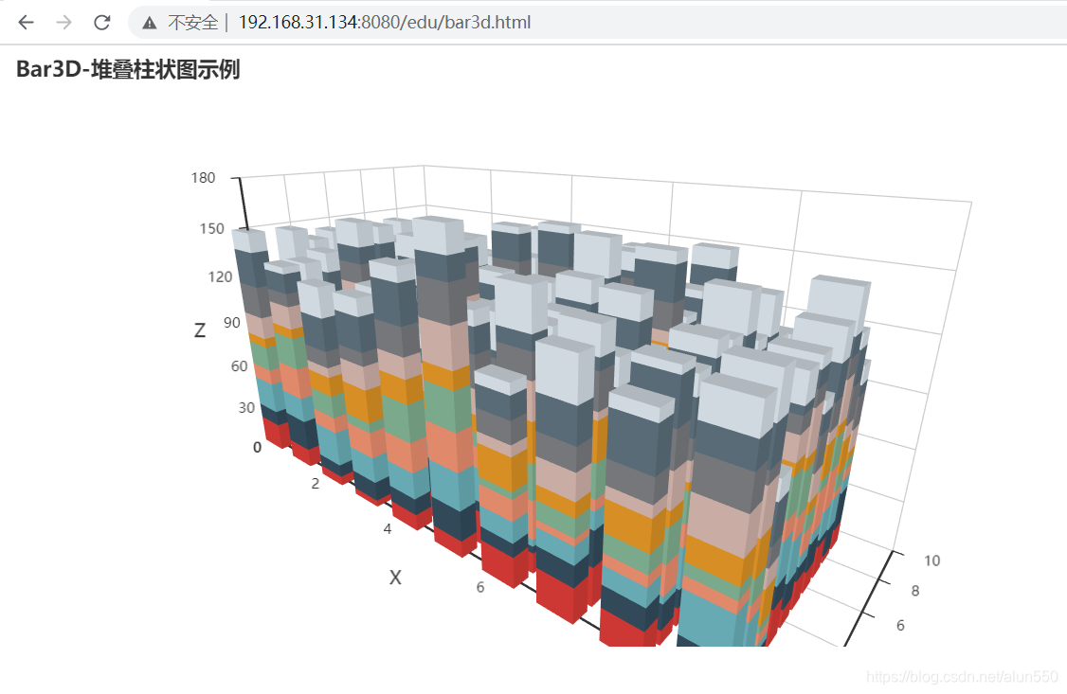
Task: Click the 60 tick on Z axis
Action: point(239,365)
